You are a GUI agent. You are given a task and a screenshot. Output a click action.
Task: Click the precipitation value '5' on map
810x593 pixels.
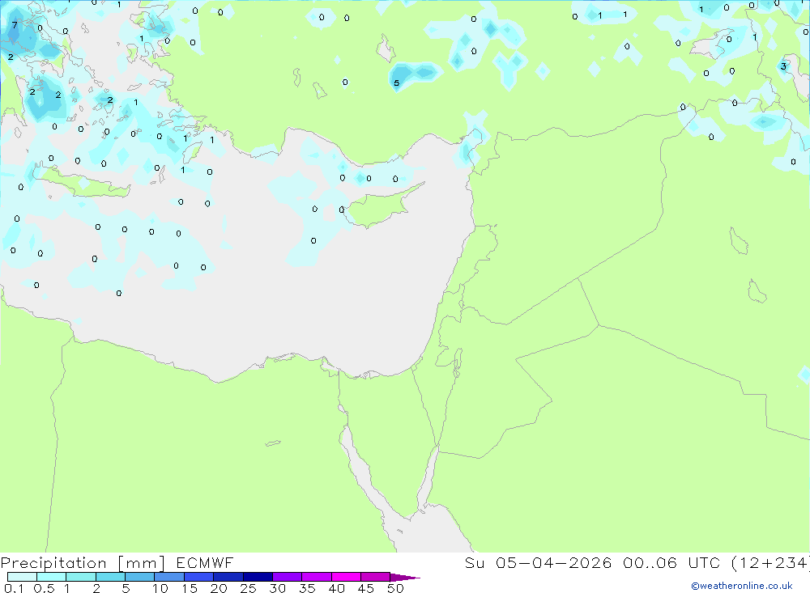click(x=396, y=83)
